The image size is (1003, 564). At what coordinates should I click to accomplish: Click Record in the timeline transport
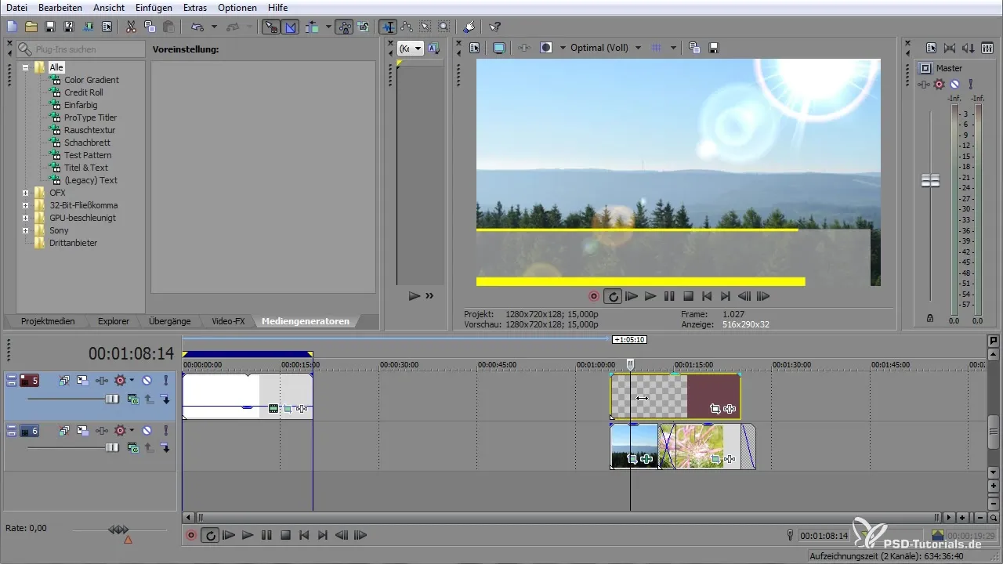tap(192, 536)
